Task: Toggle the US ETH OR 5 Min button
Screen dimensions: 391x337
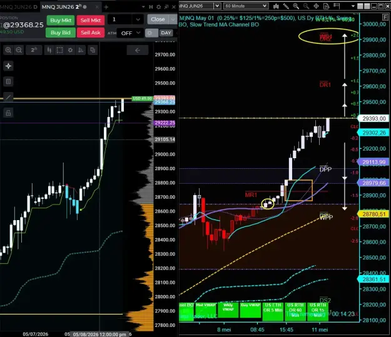Action: click(273, 311)
